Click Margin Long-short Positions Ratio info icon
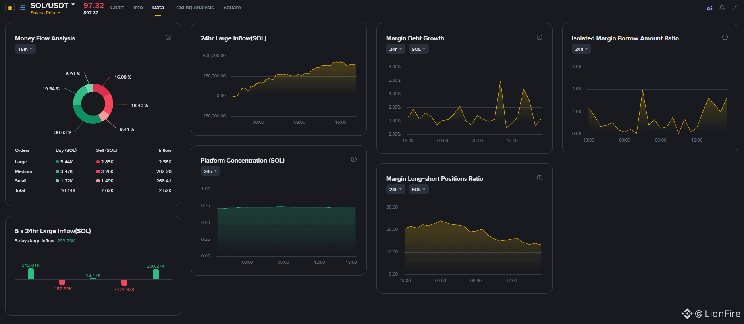This screenshot has height=324, width=744. click(x=540, y=178)
